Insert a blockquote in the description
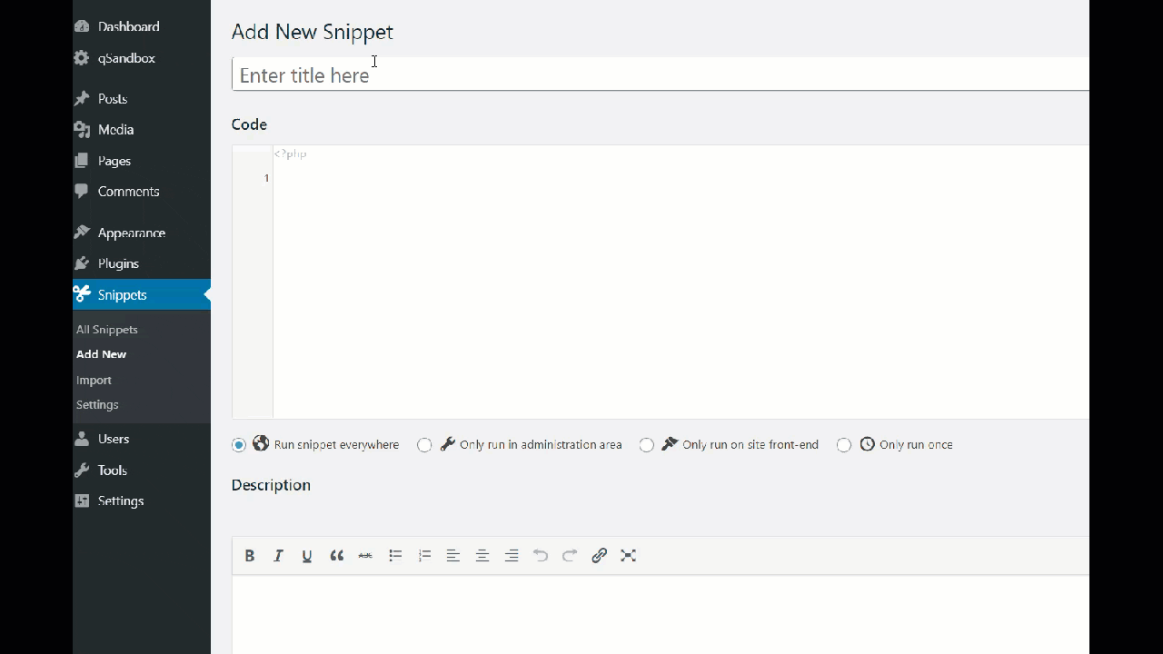 [x=336, y=555]
